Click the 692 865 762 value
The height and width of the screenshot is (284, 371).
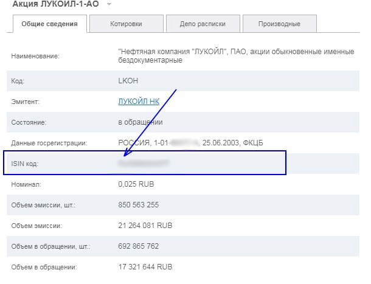(139, 246)
